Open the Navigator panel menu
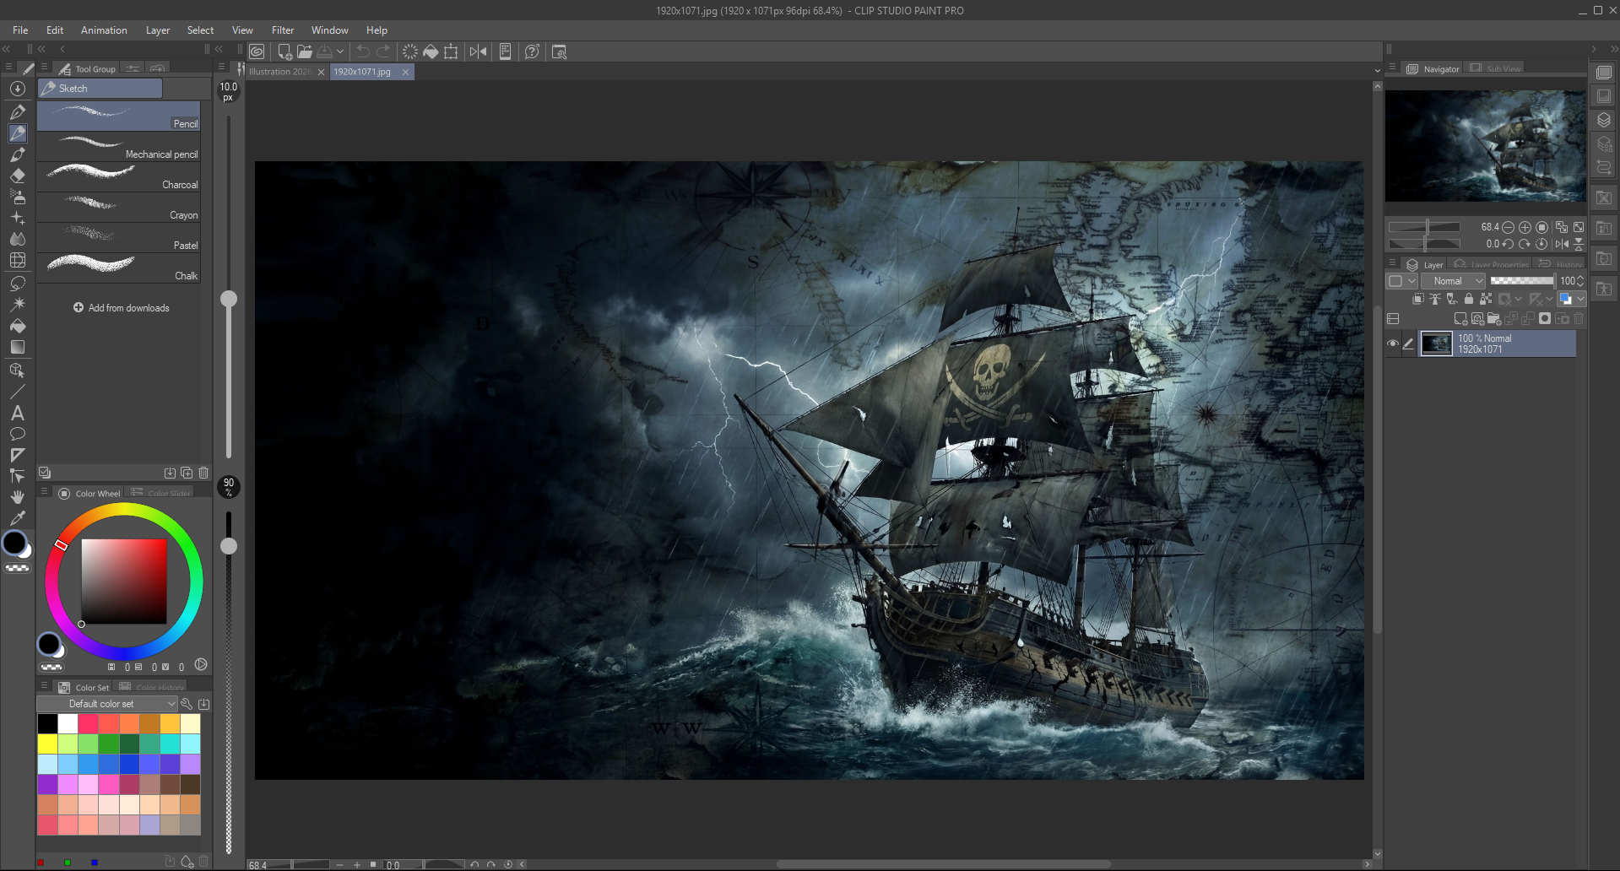Viewport: 1620px width, 871px height. 1393,68
